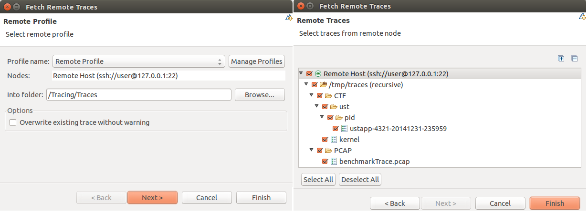Collapse the Remote Host tree node

[301, 74]
